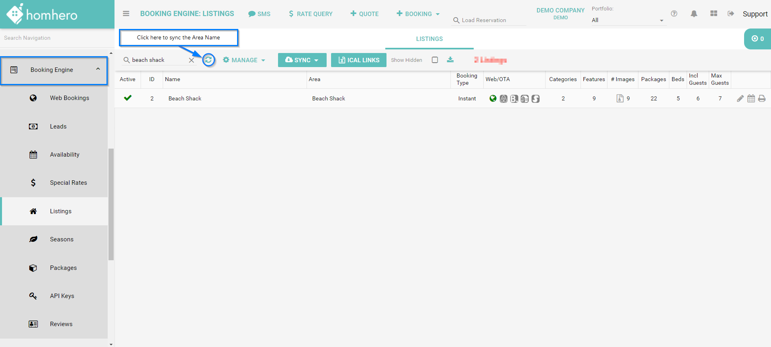
Task: Click the download listings icon
Action: [x=450, y=60]
